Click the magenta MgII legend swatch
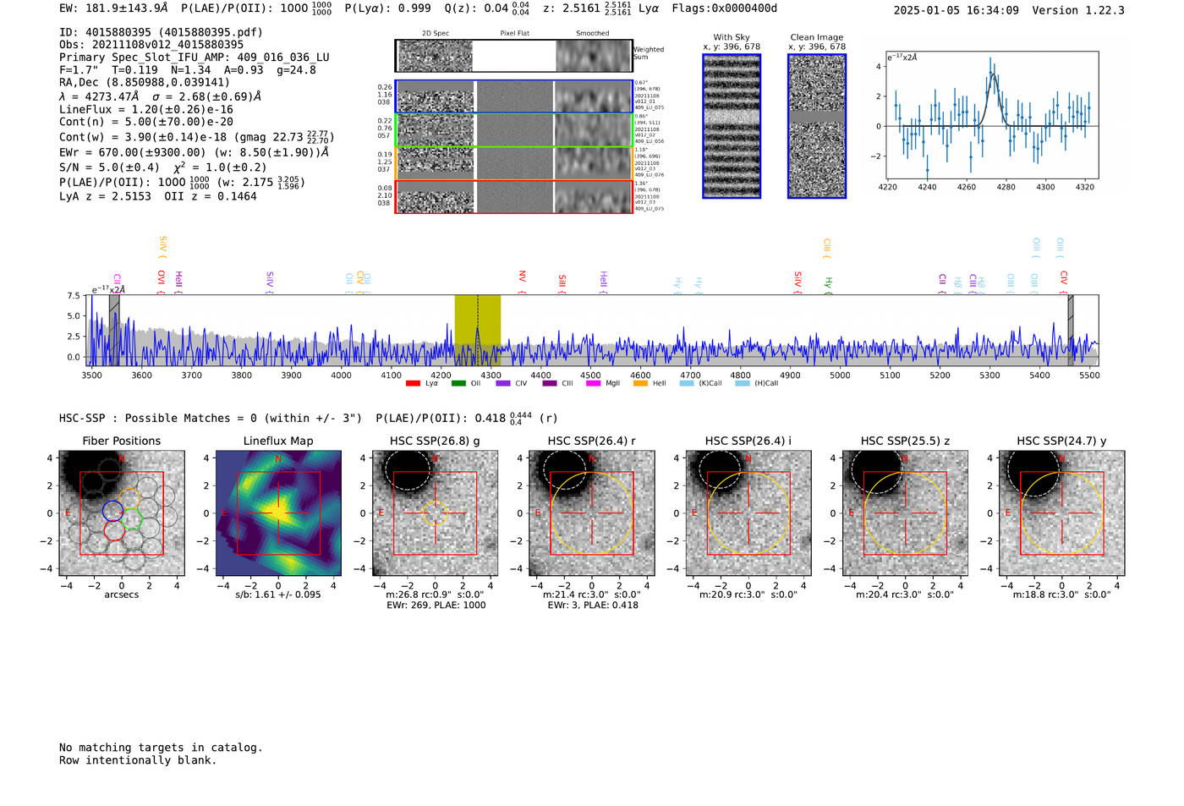Screen dimensions: 1184x806 (594, 383)
